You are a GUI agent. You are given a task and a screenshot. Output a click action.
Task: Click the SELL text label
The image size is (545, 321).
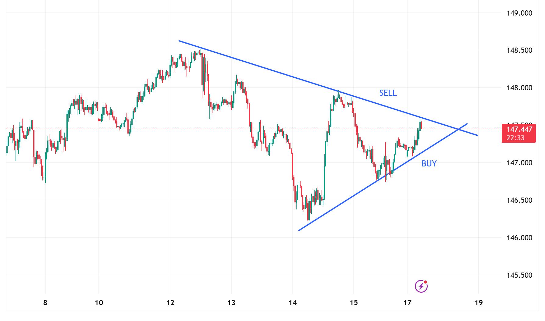388,93
